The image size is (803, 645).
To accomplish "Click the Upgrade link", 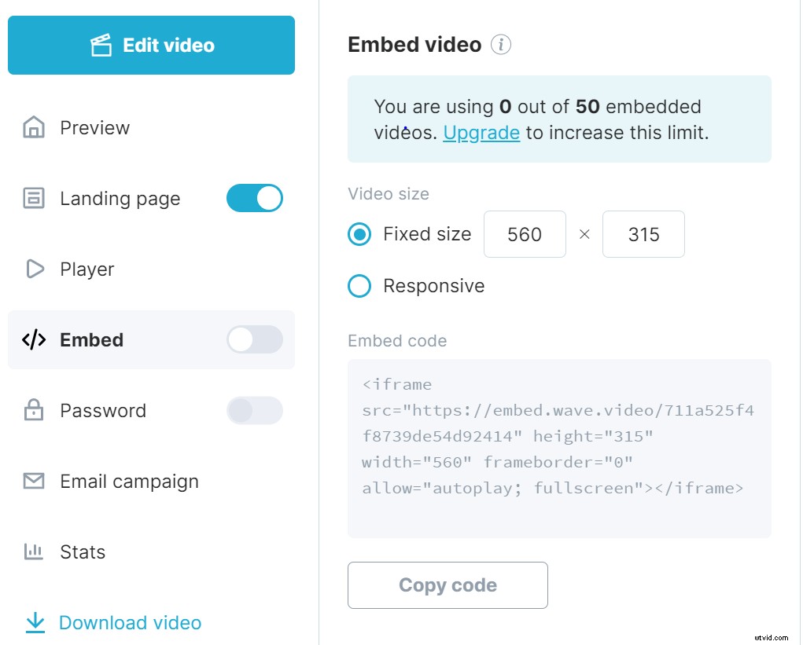I will 481,133.
